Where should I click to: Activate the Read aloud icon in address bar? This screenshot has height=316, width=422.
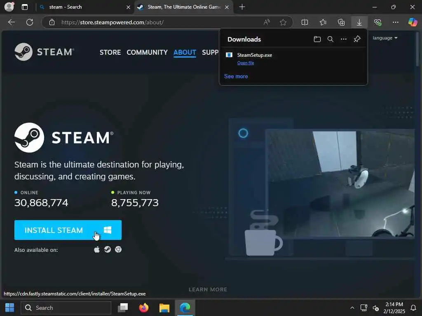coord(267,22)
